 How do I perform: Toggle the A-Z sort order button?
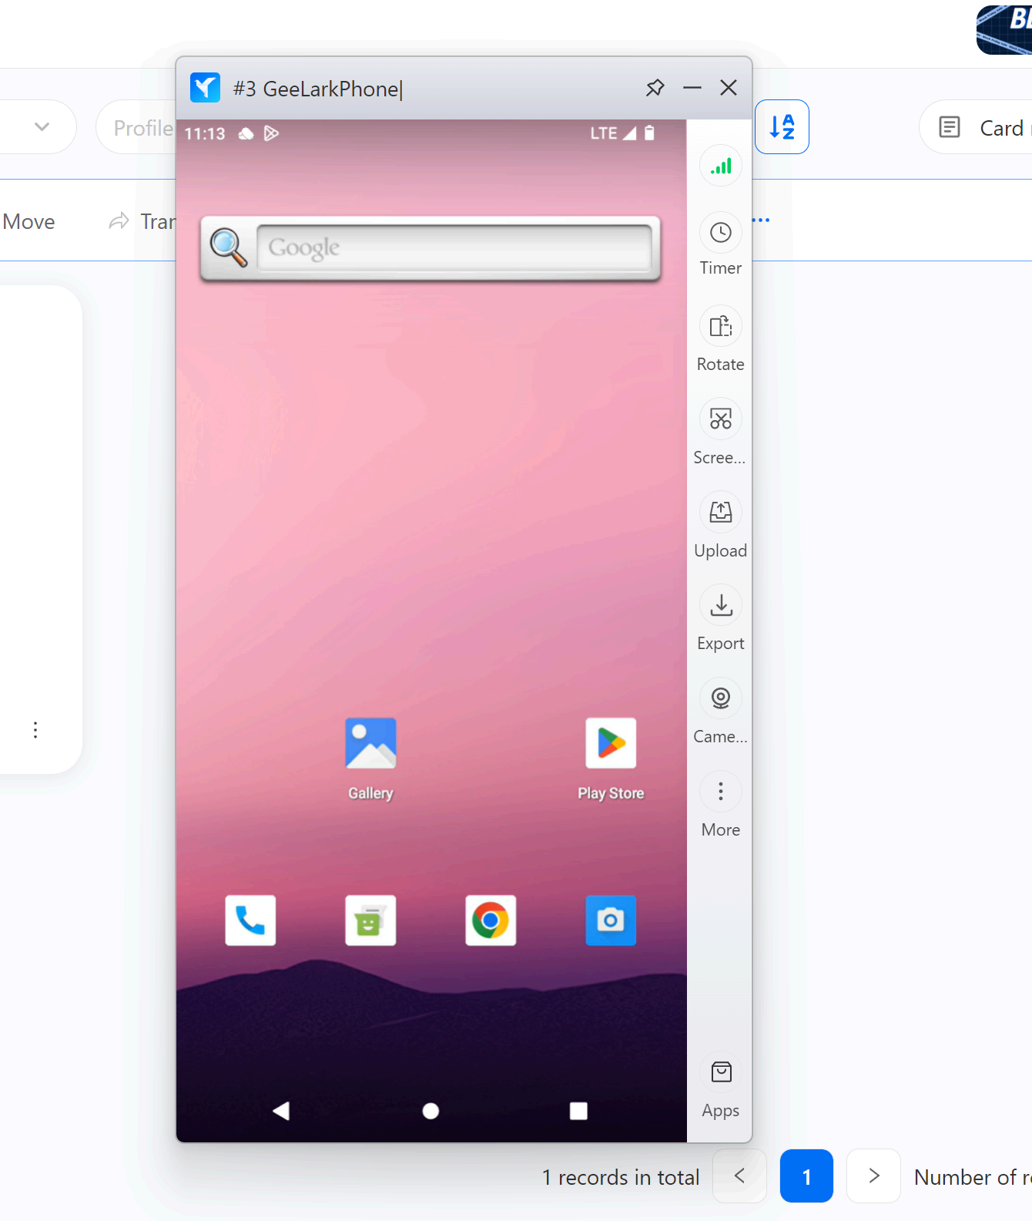(782, 127)
